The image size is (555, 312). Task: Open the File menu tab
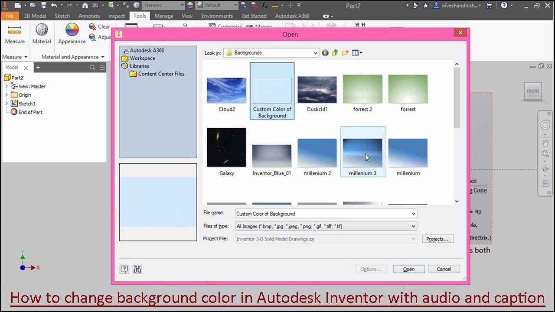(x=9, y=16)
